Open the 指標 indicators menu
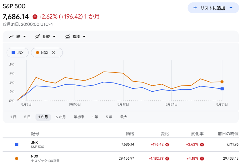 [x=75, y=37]
